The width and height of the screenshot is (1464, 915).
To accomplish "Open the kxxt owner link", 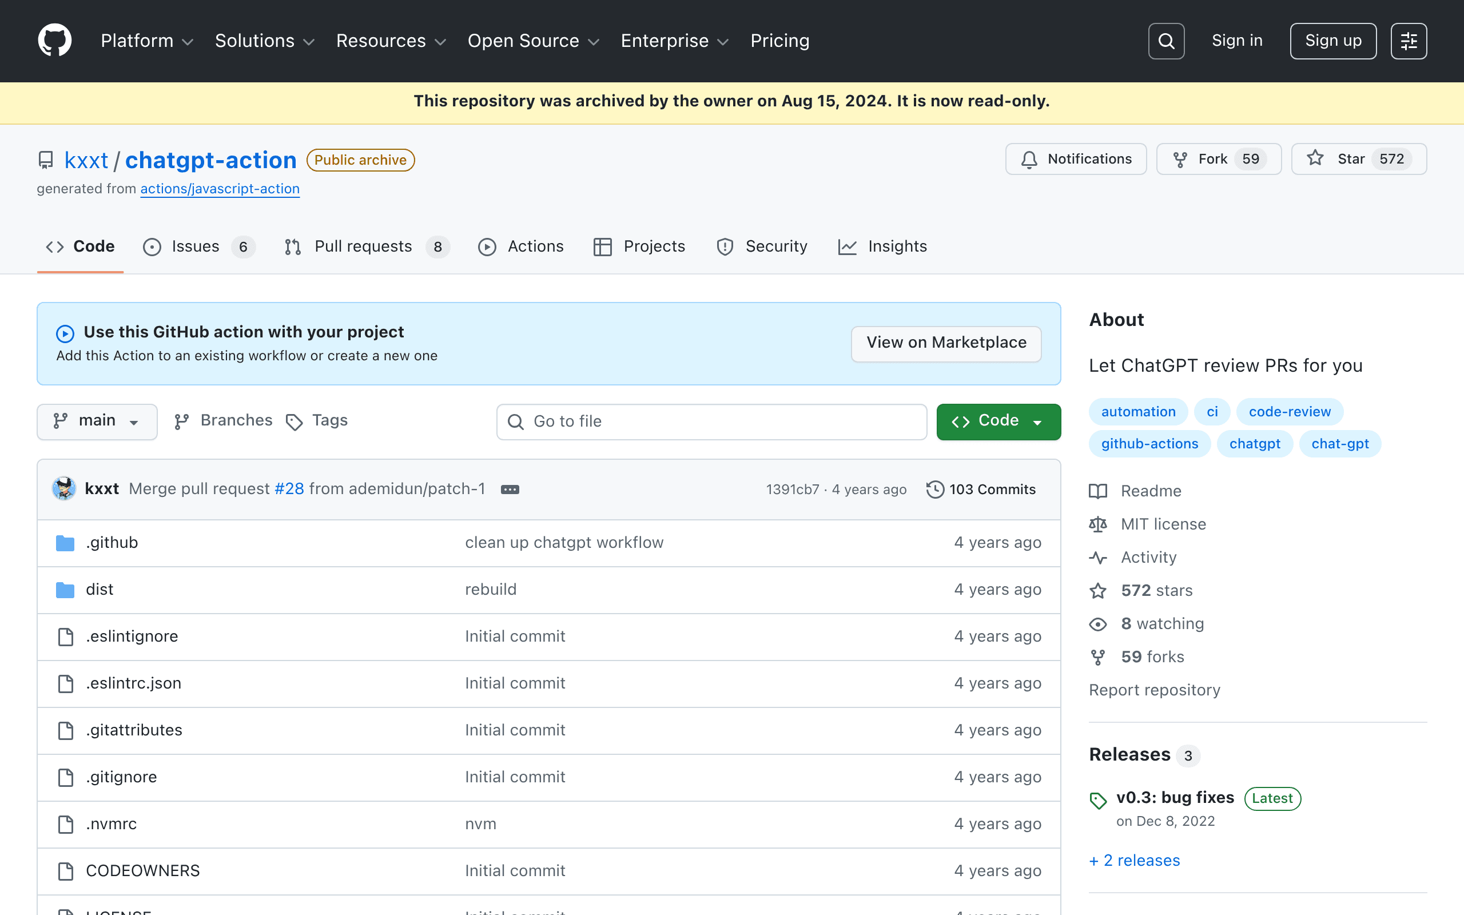I will click(86, 160).
